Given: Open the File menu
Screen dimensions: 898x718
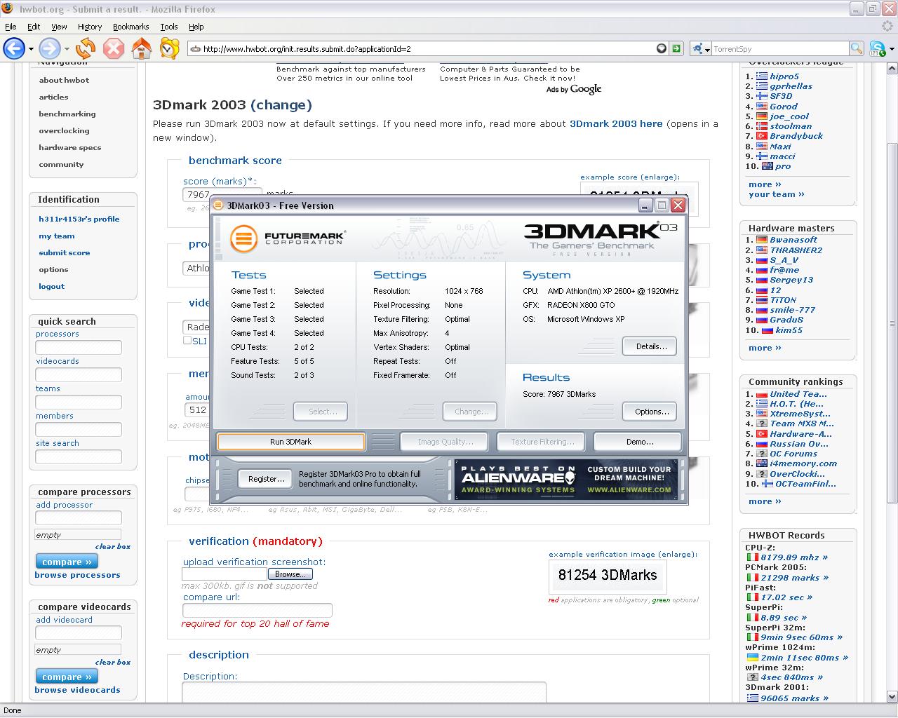Looking at the screenshot, I should 11,27.
